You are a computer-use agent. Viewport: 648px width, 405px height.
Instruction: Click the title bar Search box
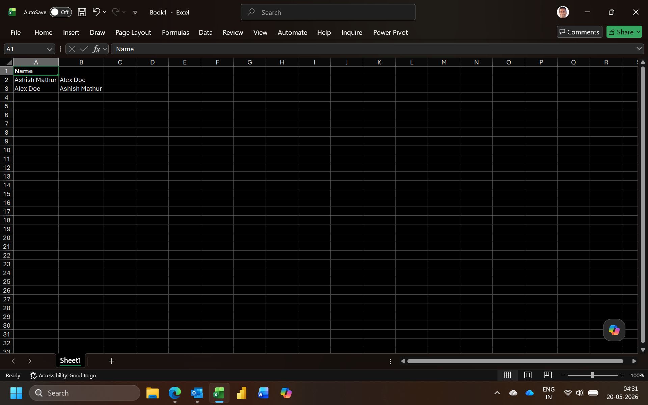328,12
